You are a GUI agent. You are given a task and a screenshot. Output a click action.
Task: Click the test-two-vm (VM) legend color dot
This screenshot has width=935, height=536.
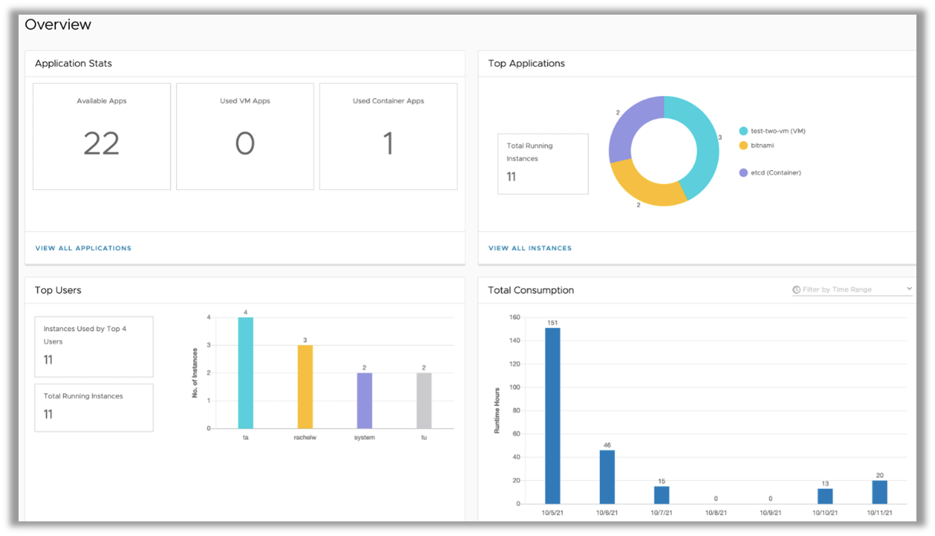click(743, 131)
